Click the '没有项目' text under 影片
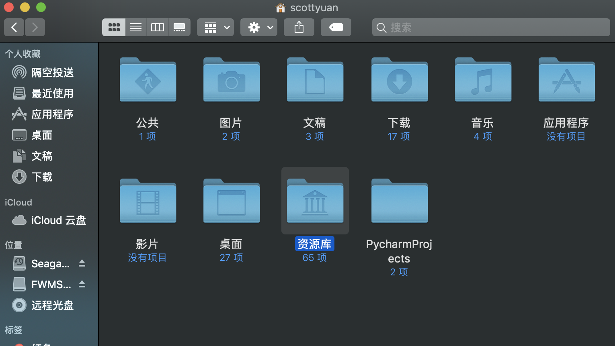 [147, 258]
